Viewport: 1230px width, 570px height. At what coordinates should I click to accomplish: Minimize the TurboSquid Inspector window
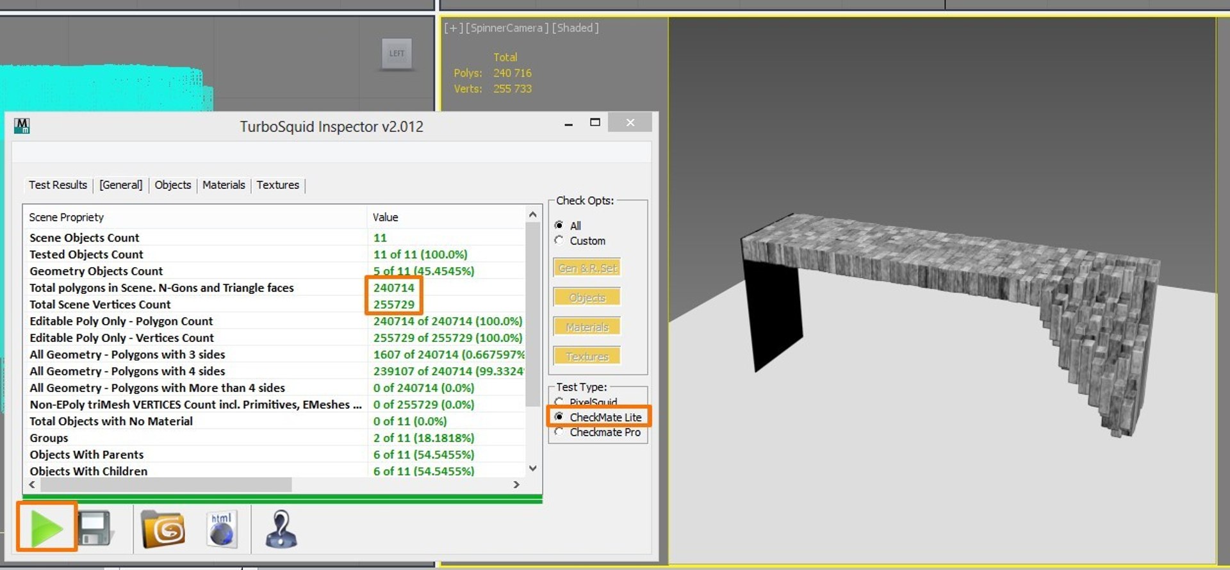coord(568,123)
